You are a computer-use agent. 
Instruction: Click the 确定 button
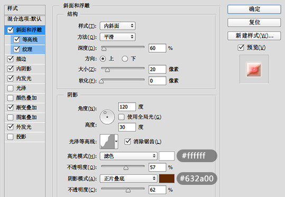coord(254,9)
